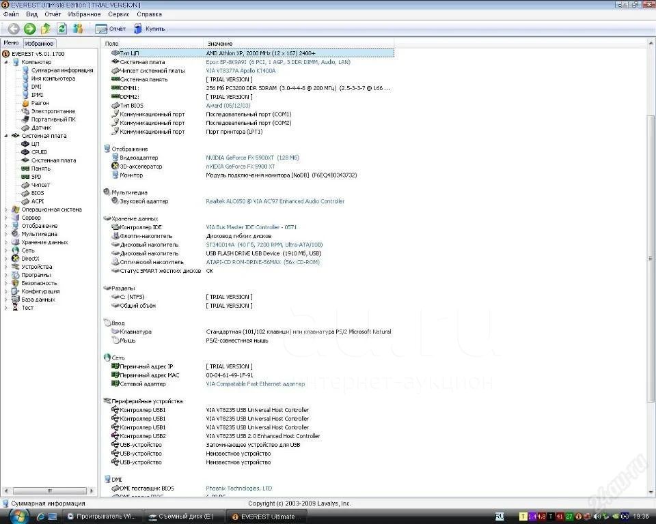Screen dimensions: 656x524
Task: Expand the DirectX tree node
Action: tap(6, 259)
